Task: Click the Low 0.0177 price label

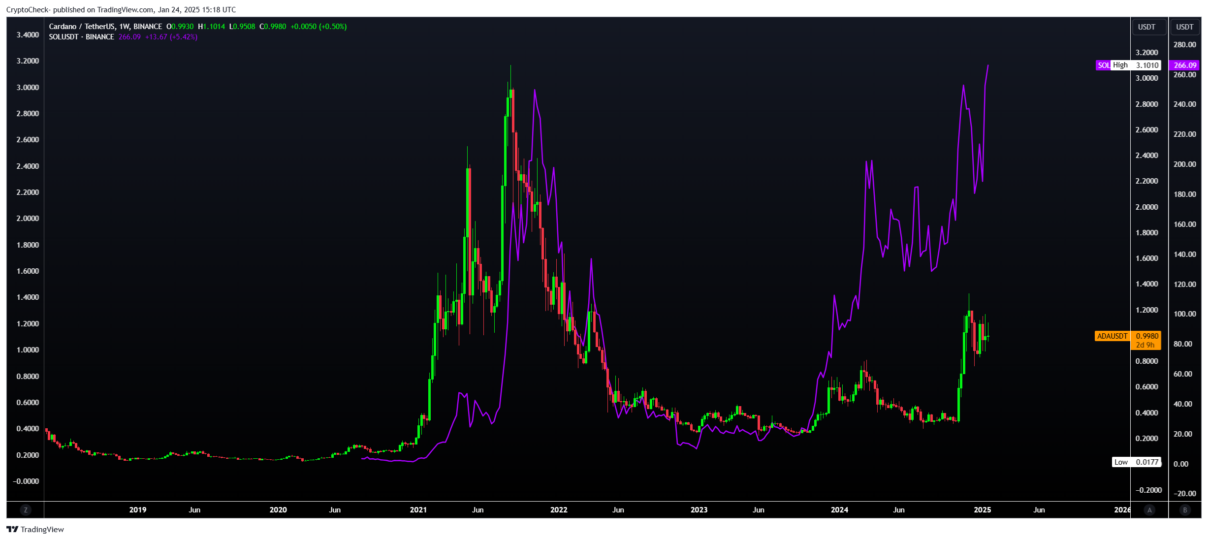Action: [1137, 462]
